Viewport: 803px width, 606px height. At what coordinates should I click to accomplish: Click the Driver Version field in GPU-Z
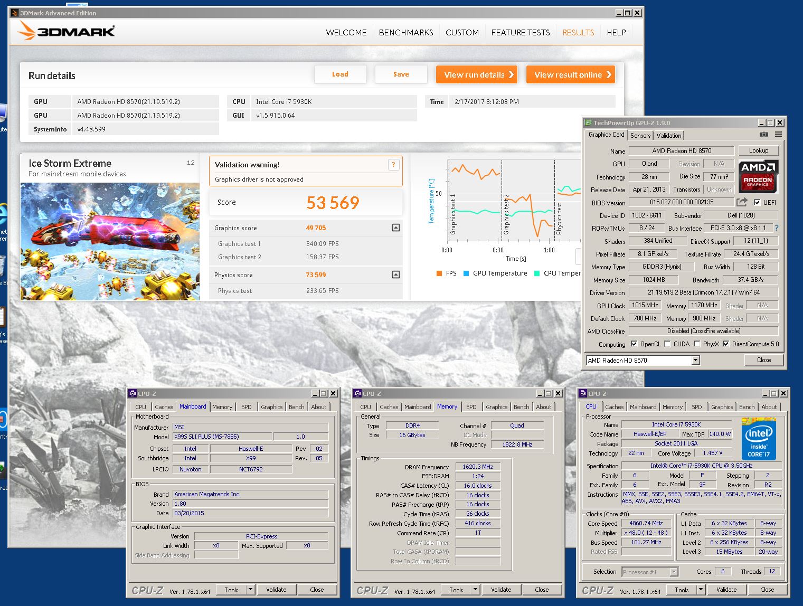pyautogui.click(x=704, y=292)
